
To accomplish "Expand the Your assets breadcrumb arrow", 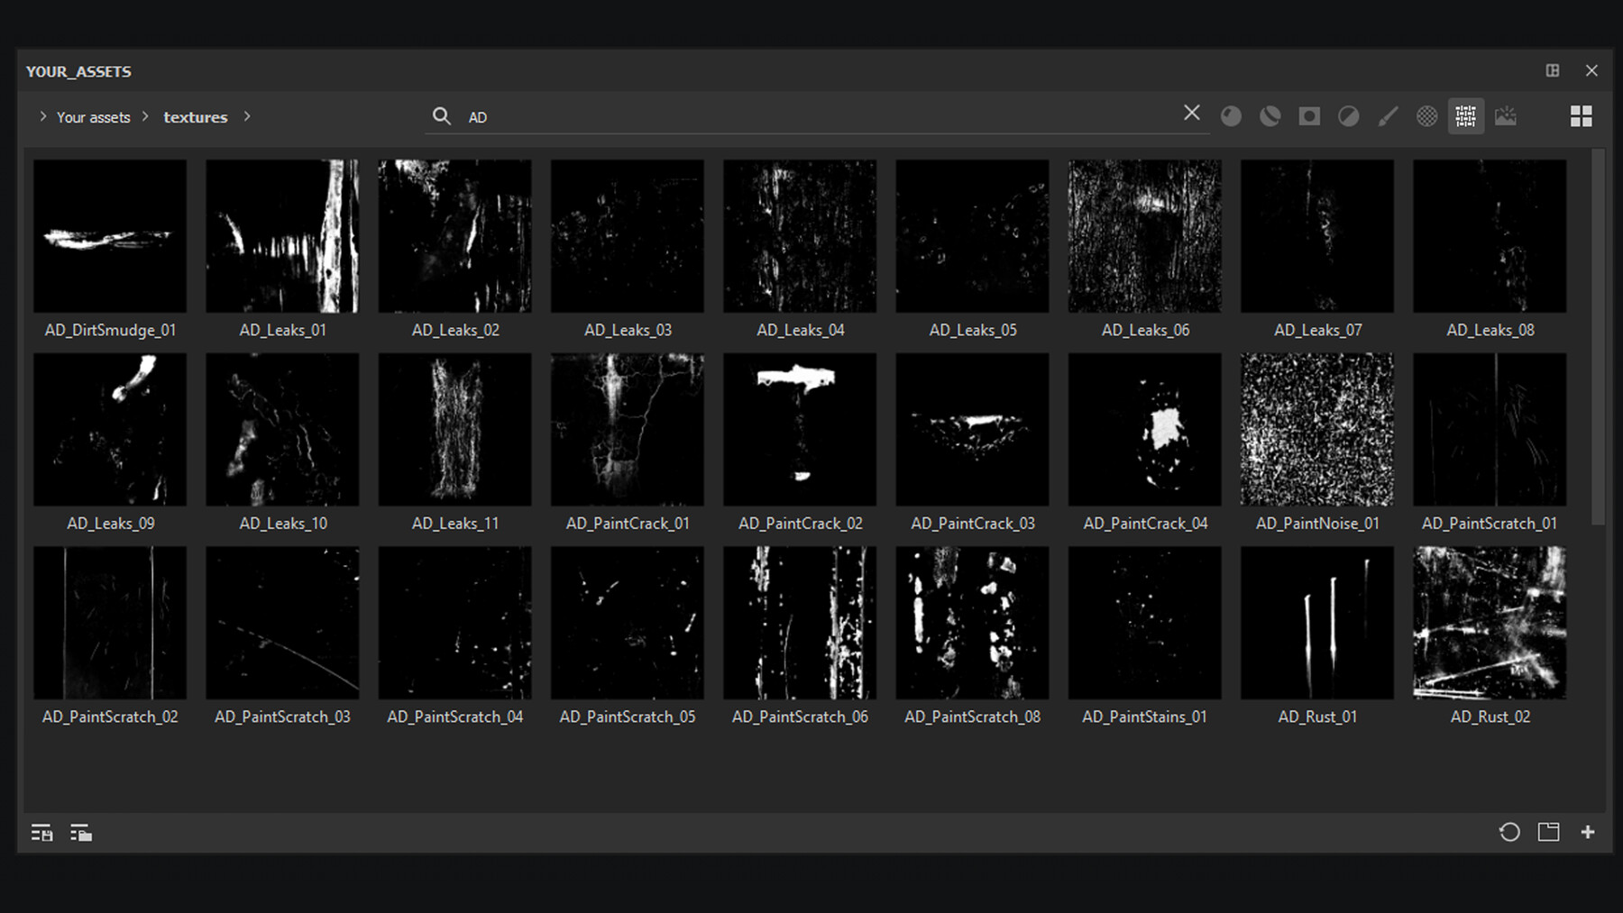I will point(41,116).
